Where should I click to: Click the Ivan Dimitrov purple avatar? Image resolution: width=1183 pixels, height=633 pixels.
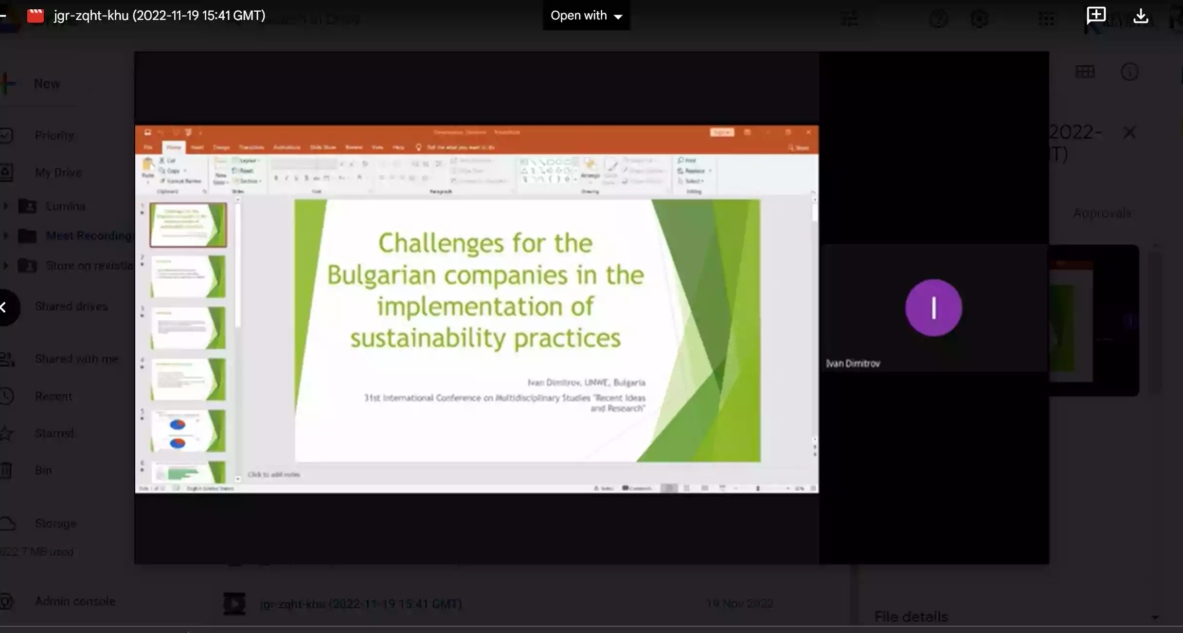click(933, 307)
